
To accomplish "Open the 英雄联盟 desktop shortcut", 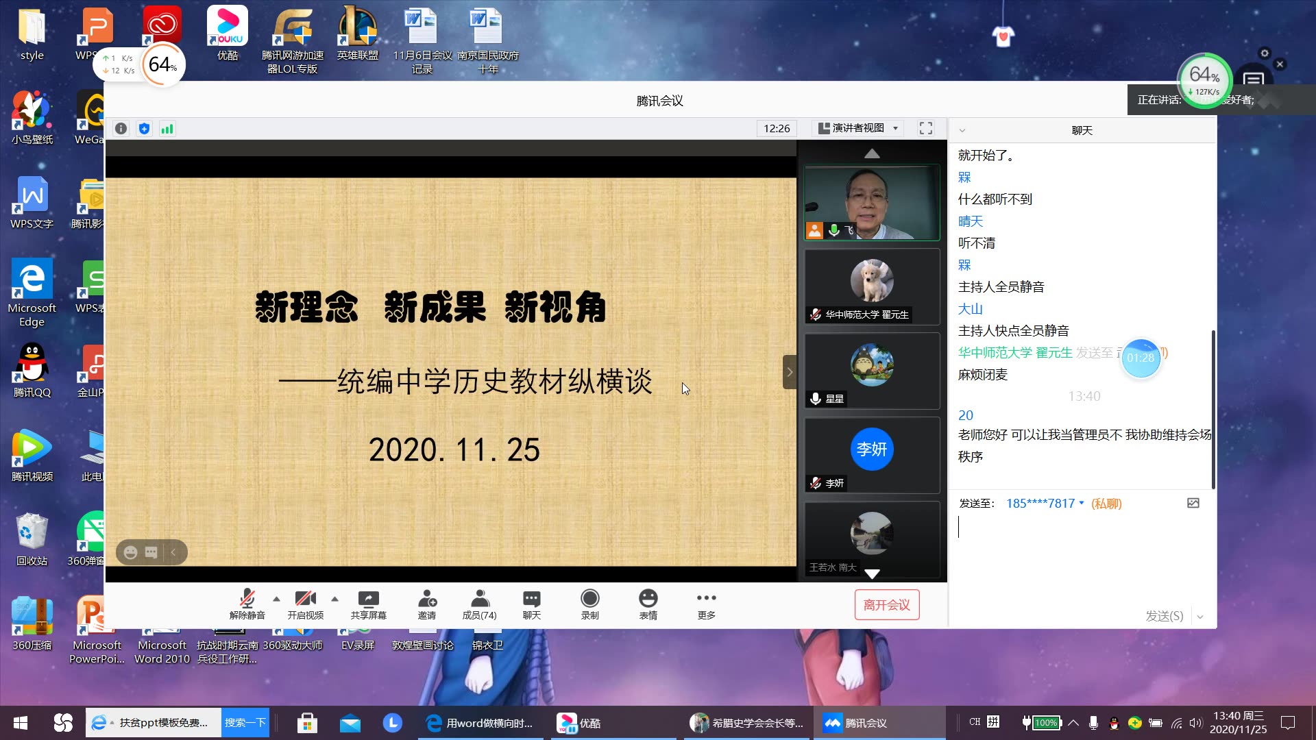I will [x=358, y=34].
